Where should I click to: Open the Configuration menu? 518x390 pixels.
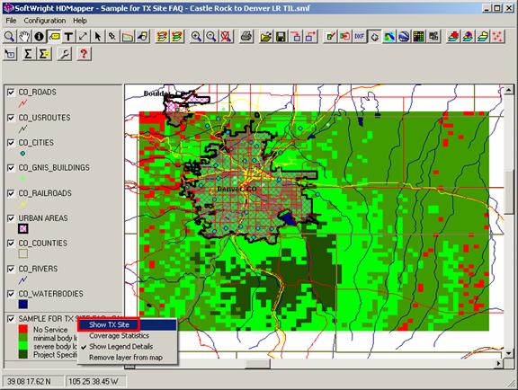point(45,21)
